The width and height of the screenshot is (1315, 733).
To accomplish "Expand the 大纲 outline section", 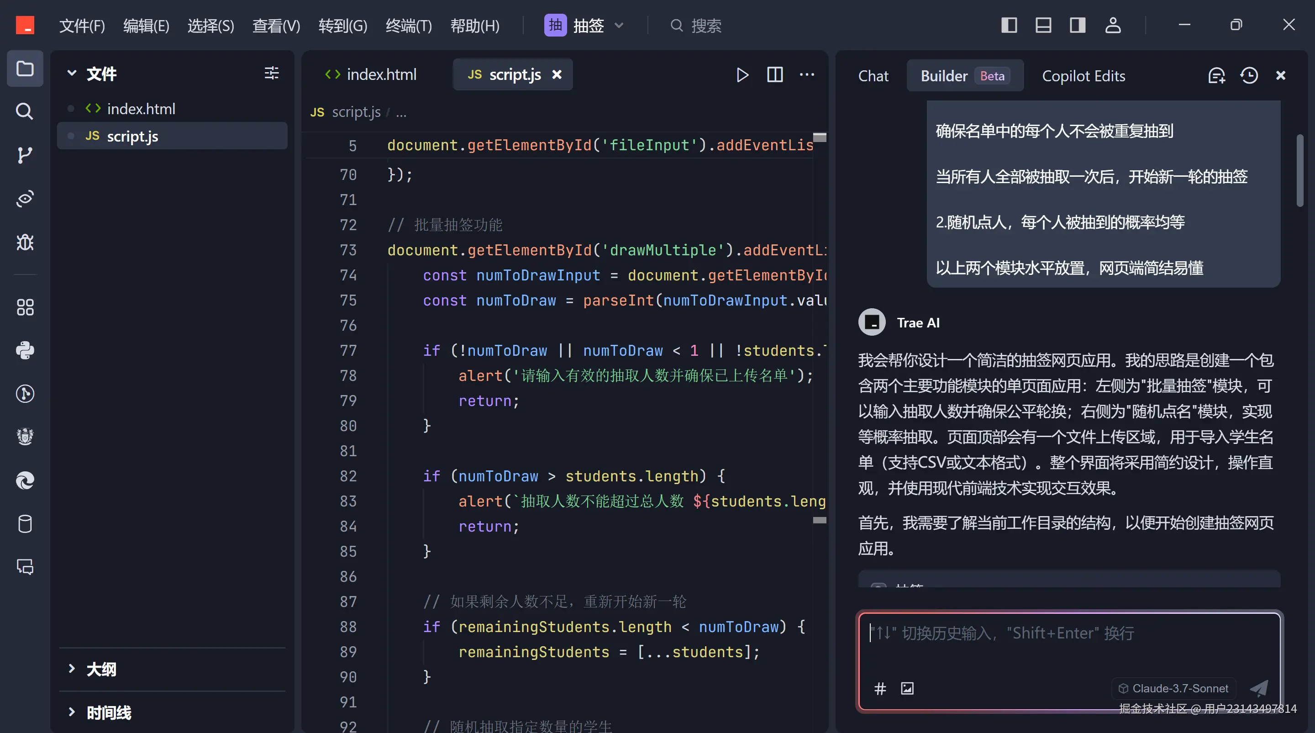I will click(101, 669).
